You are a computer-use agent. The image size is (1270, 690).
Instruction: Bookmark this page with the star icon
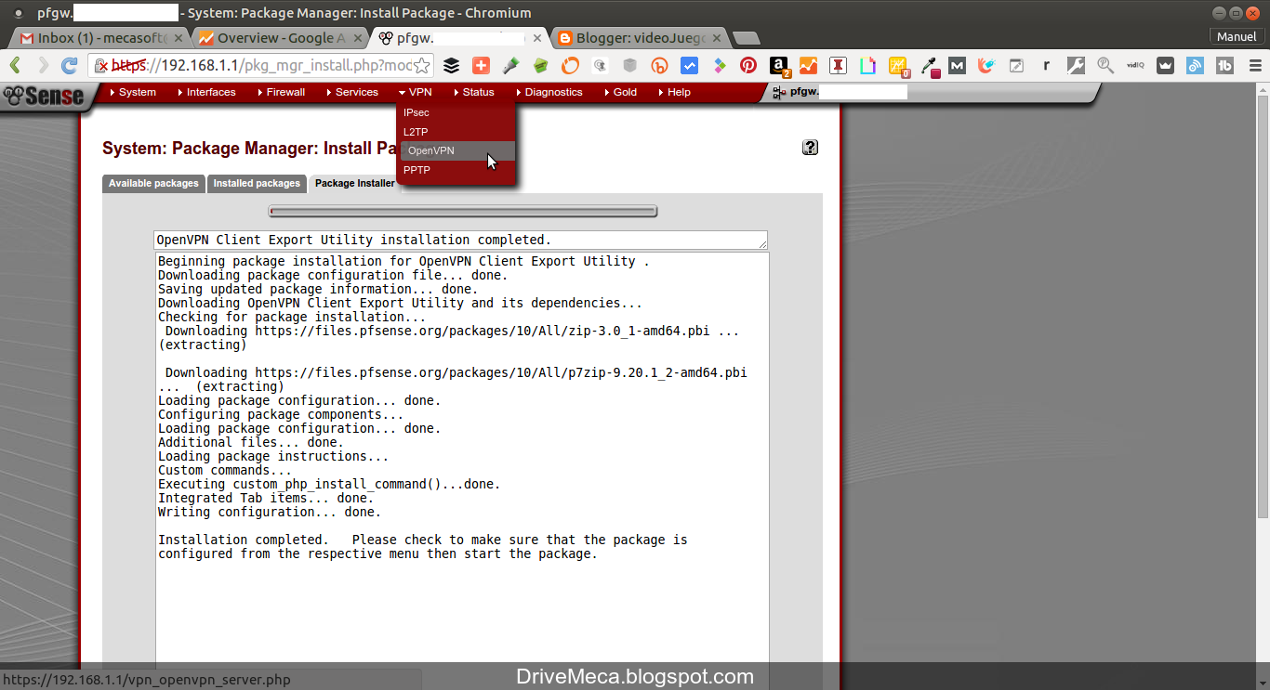point(422,65)
